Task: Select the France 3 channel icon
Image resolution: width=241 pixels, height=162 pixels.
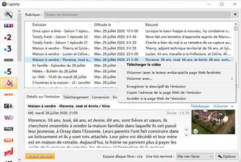Action: point(8,49)
